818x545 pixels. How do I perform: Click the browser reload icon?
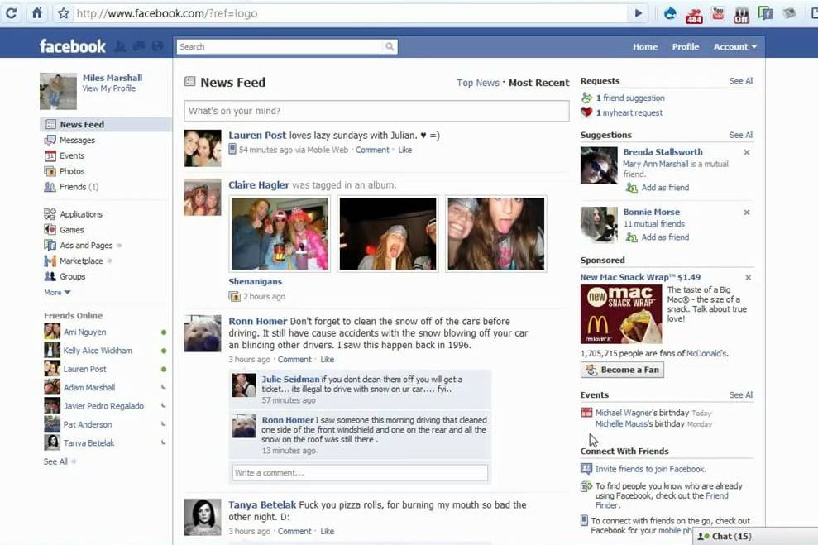(x=11, y=12)
